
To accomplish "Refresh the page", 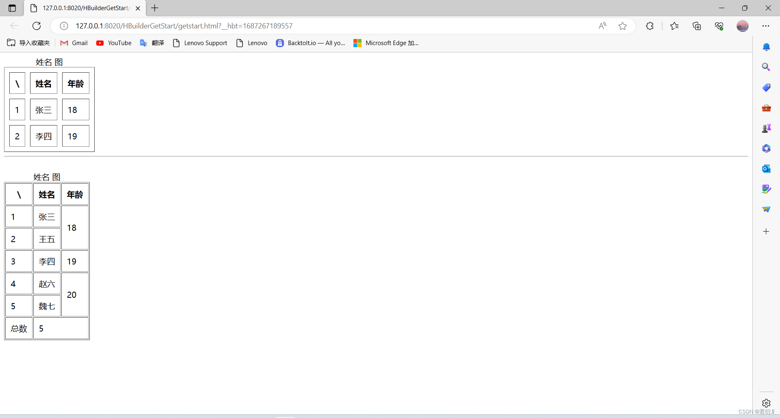I will [37, 26].
